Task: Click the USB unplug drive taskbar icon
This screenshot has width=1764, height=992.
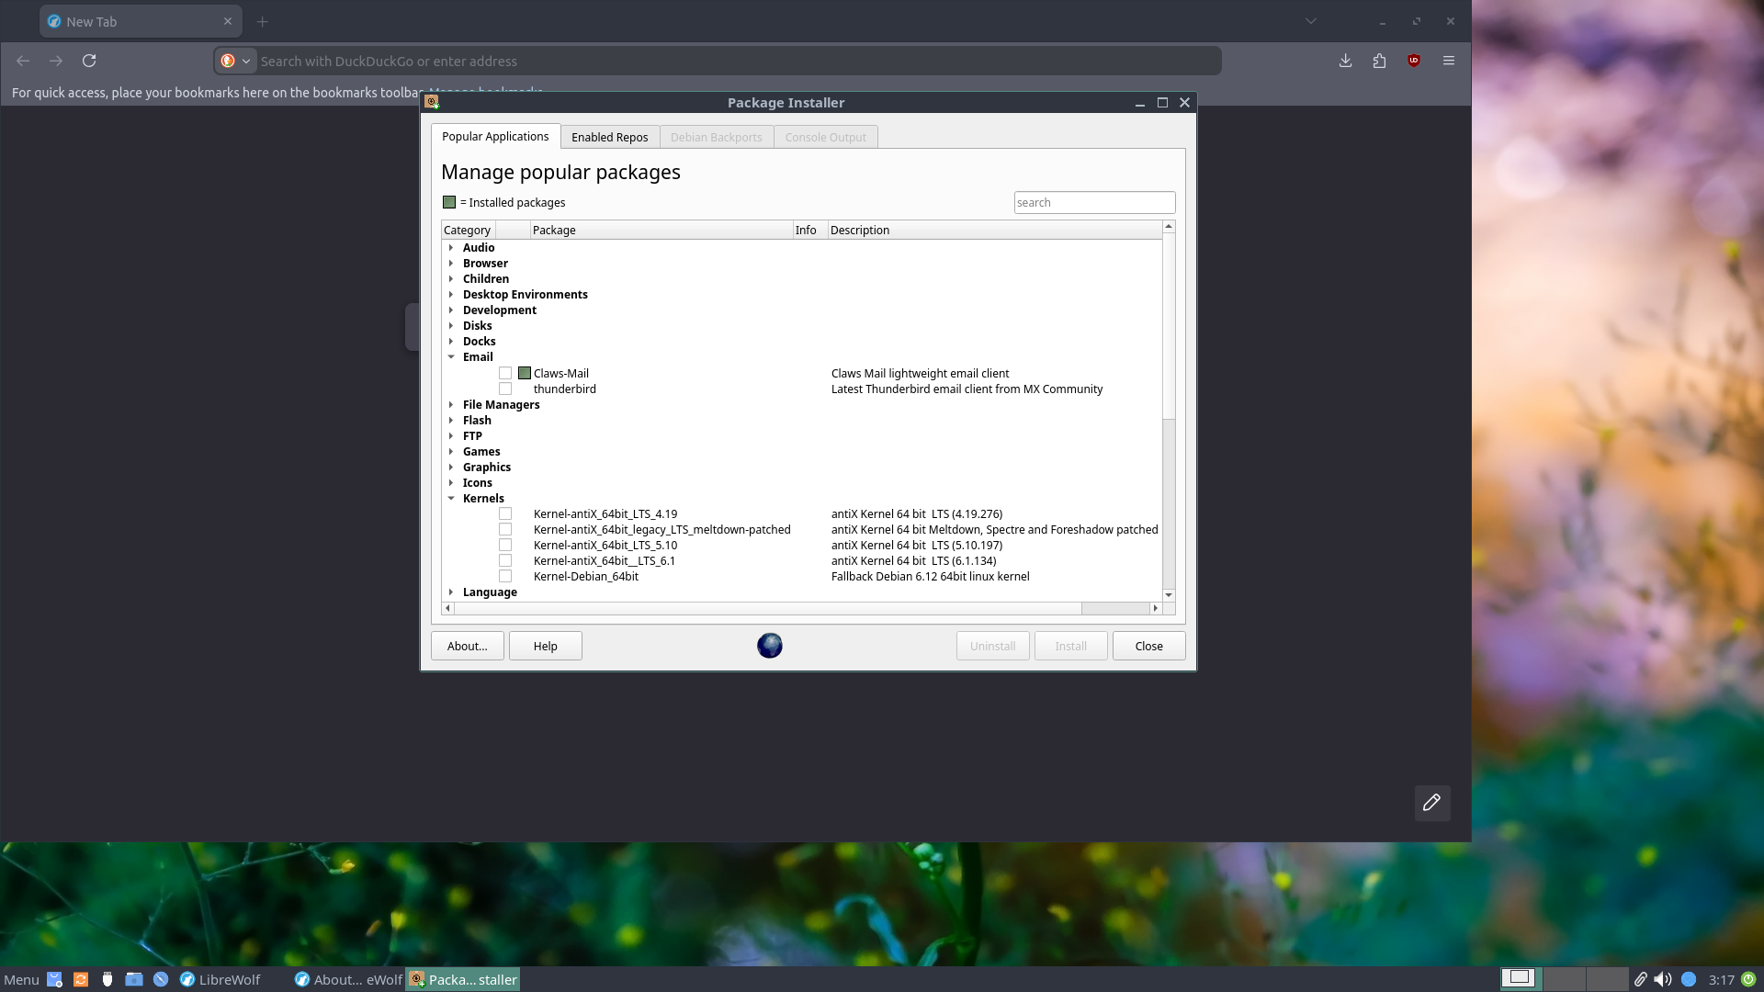Action: point(107,979)
